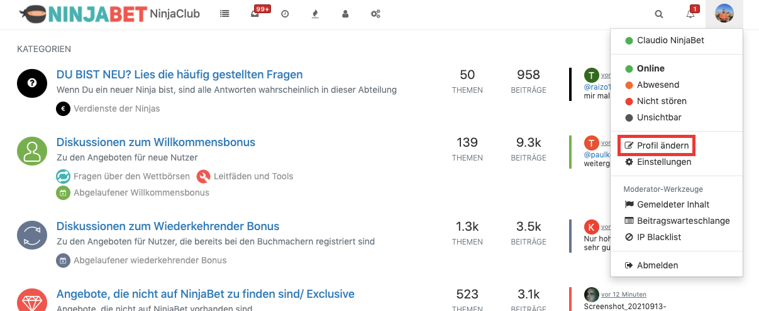Click the recent posts clock icon
The height and width of the screenshot is (311, 759).
coord(285,14)
